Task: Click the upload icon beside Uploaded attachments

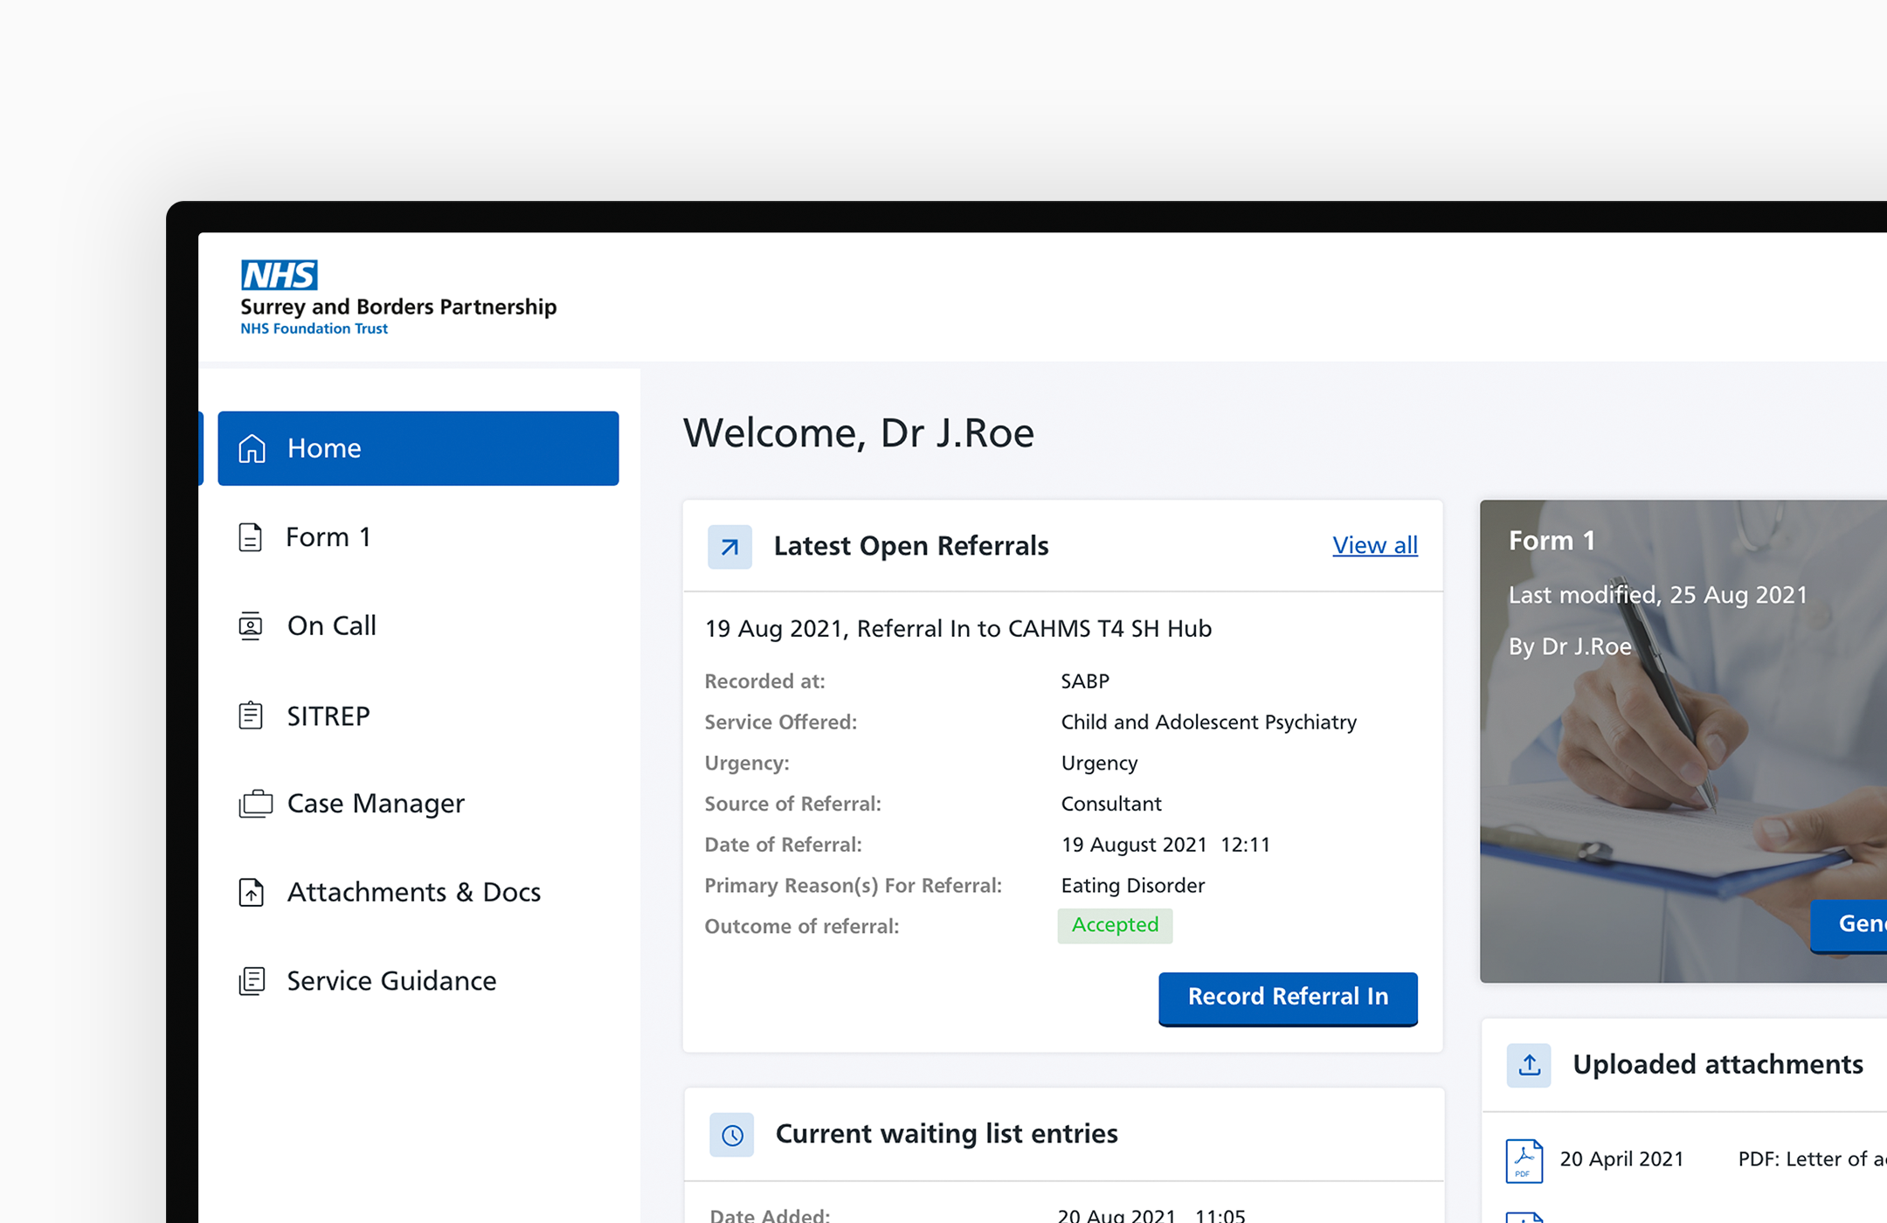Action: [1529, 1065]
